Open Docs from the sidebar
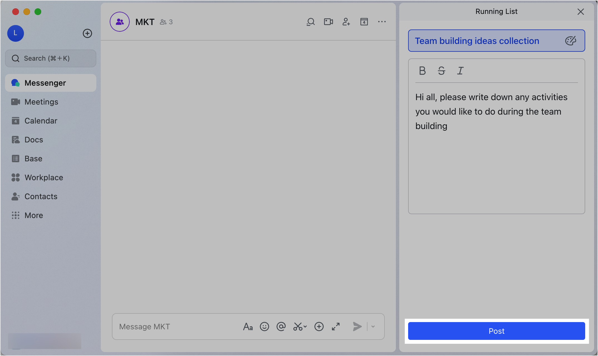 click(x=34, y=140)
